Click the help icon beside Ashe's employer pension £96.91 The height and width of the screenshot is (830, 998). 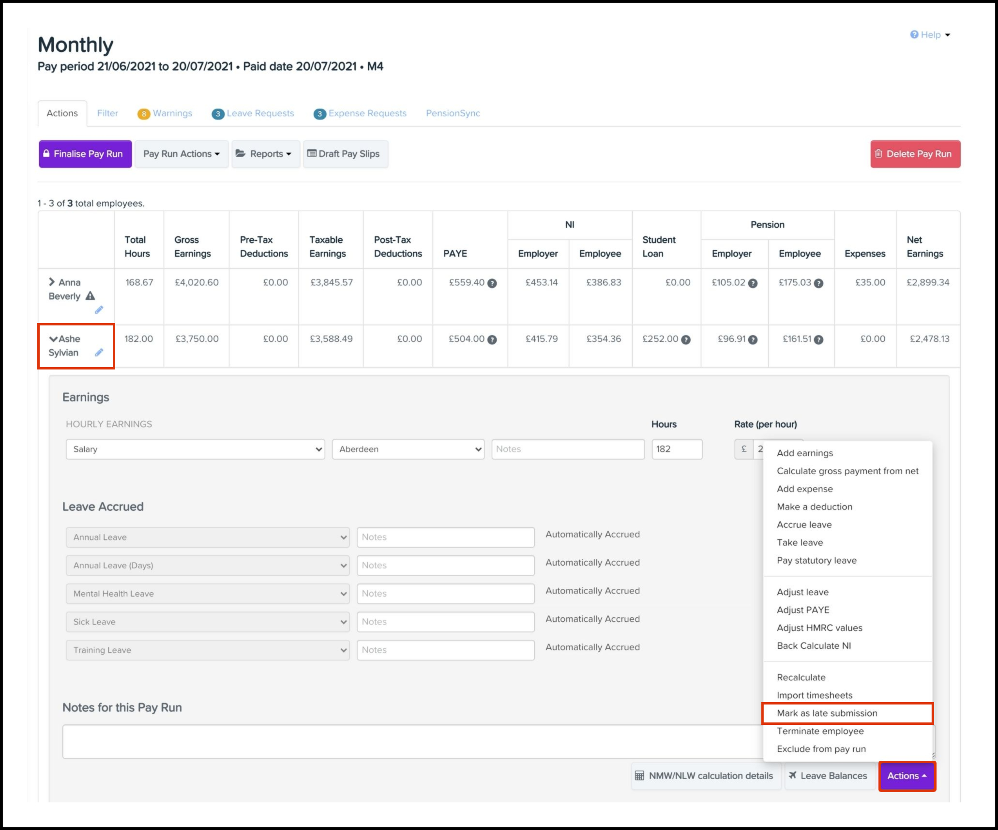753,340
